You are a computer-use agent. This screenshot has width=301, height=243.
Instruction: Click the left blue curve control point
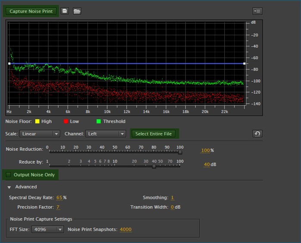[9, 64]
